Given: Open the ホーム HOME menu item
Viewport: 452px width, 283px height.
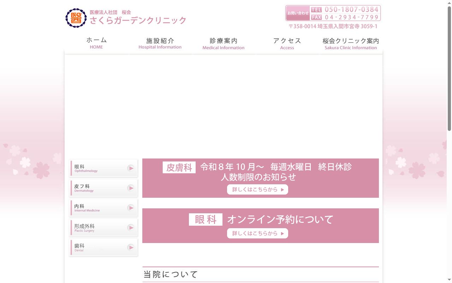Looking at the screenshot, I should tap(96, 43).
